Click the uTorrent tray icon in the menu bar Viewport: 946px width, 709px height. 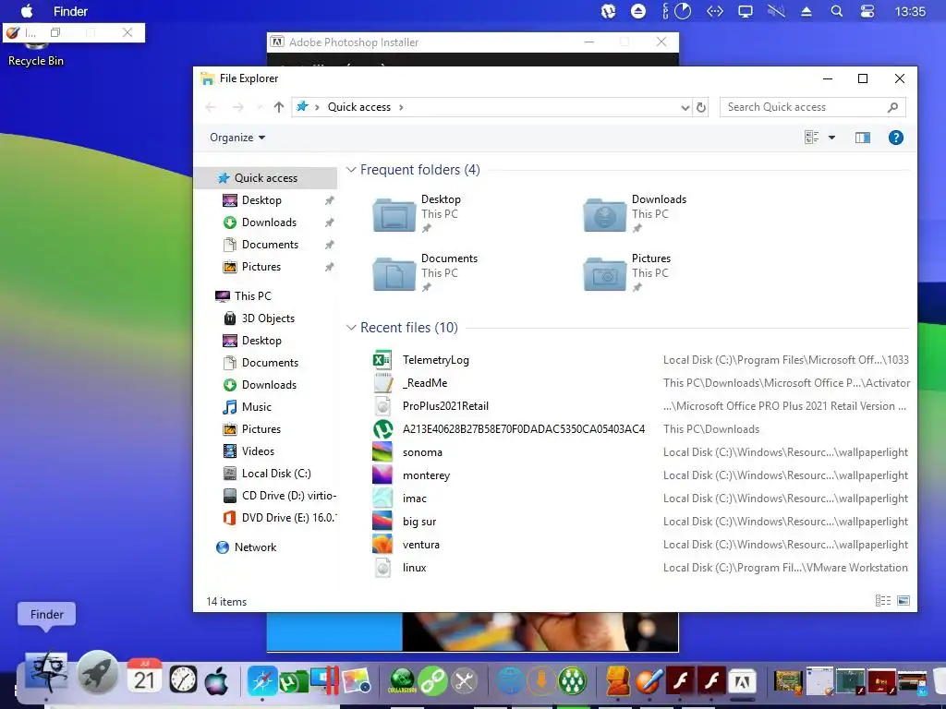608,11
